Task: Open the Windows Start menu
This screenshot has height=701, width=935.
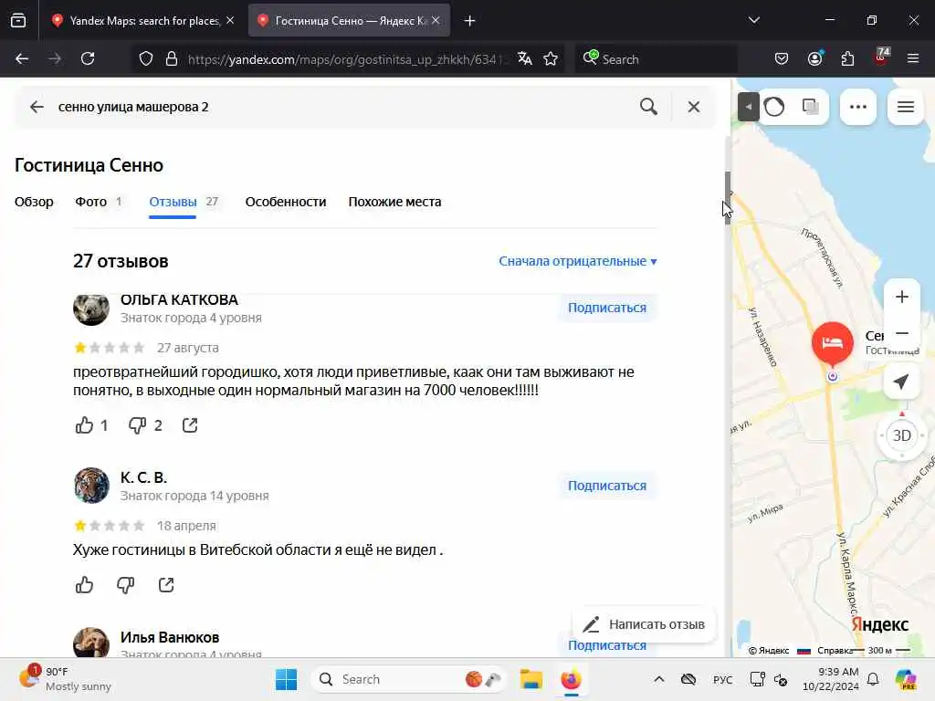Action: pos(286,679)
